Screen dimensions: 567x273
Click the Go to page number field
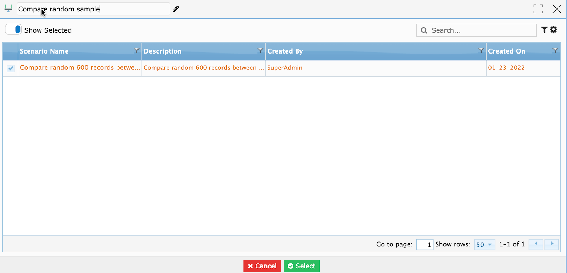(425, 244)
